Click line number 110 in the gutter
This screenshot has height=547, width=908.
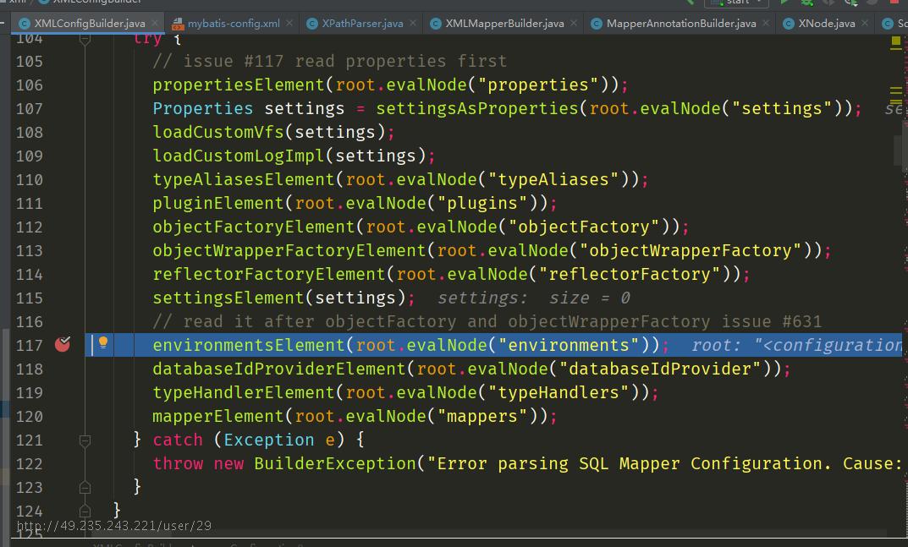click(x=29, y=180)
